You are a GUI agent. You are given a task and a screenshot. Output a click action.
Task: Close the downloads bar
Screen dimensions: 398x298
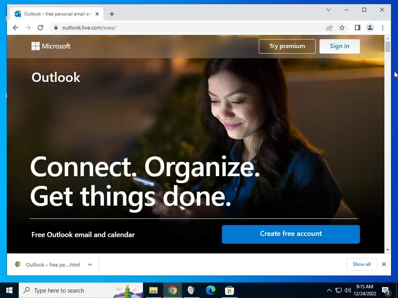tap(384, 264)
